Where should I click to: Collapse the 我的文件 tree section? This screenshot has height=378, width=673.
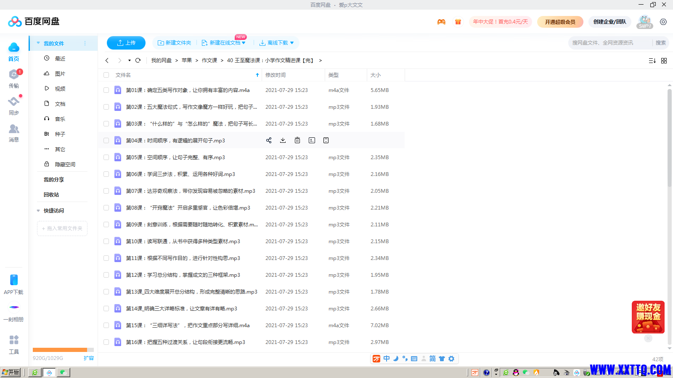38,43
